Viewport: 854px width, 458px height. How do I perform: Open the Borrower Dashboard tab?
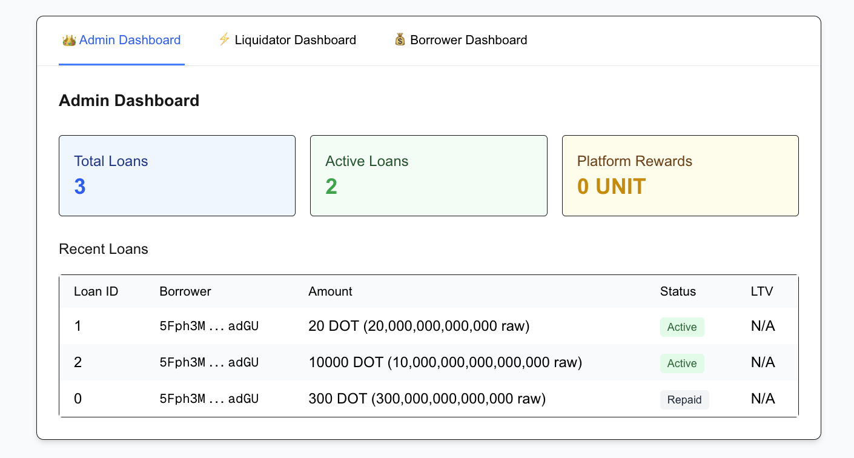(x=461, y=41)
